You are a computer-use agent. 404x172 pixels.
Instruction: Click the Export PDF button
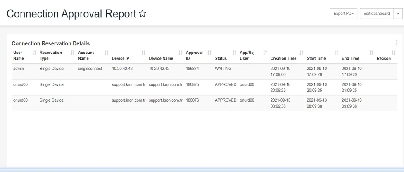point(343,14)
